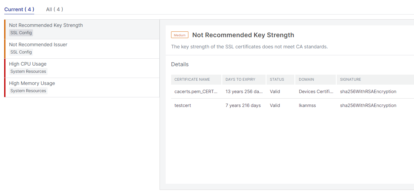This screenshot has height=191, width=414.
Task: Select the Not Recommended Issuer issue
Action: tap(82, 49)
